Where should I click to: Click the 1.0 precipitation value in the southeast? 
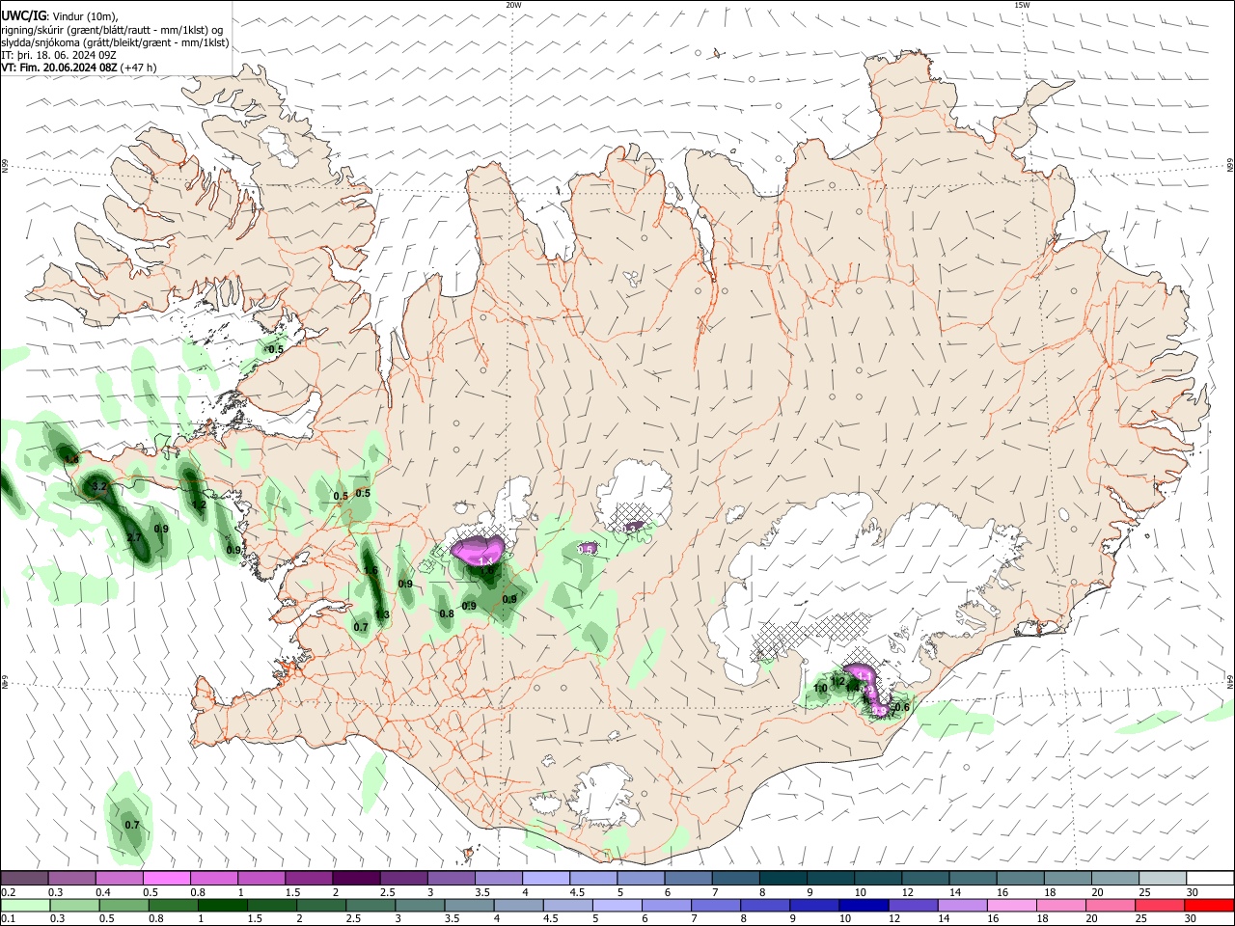pos(820,689)
